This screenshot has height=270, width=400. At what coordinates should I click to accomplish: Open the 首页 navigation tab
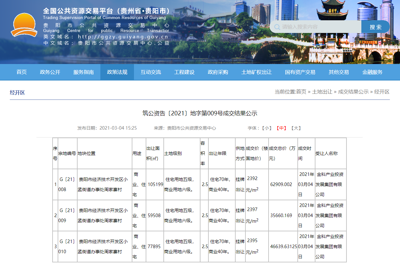(x=22, y=72)
